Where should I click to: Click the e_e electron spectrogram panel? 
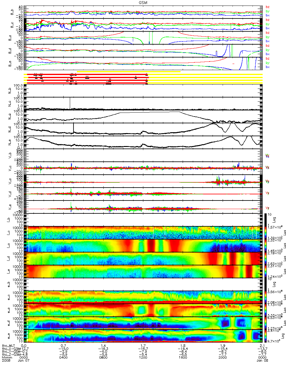[144, 336]
